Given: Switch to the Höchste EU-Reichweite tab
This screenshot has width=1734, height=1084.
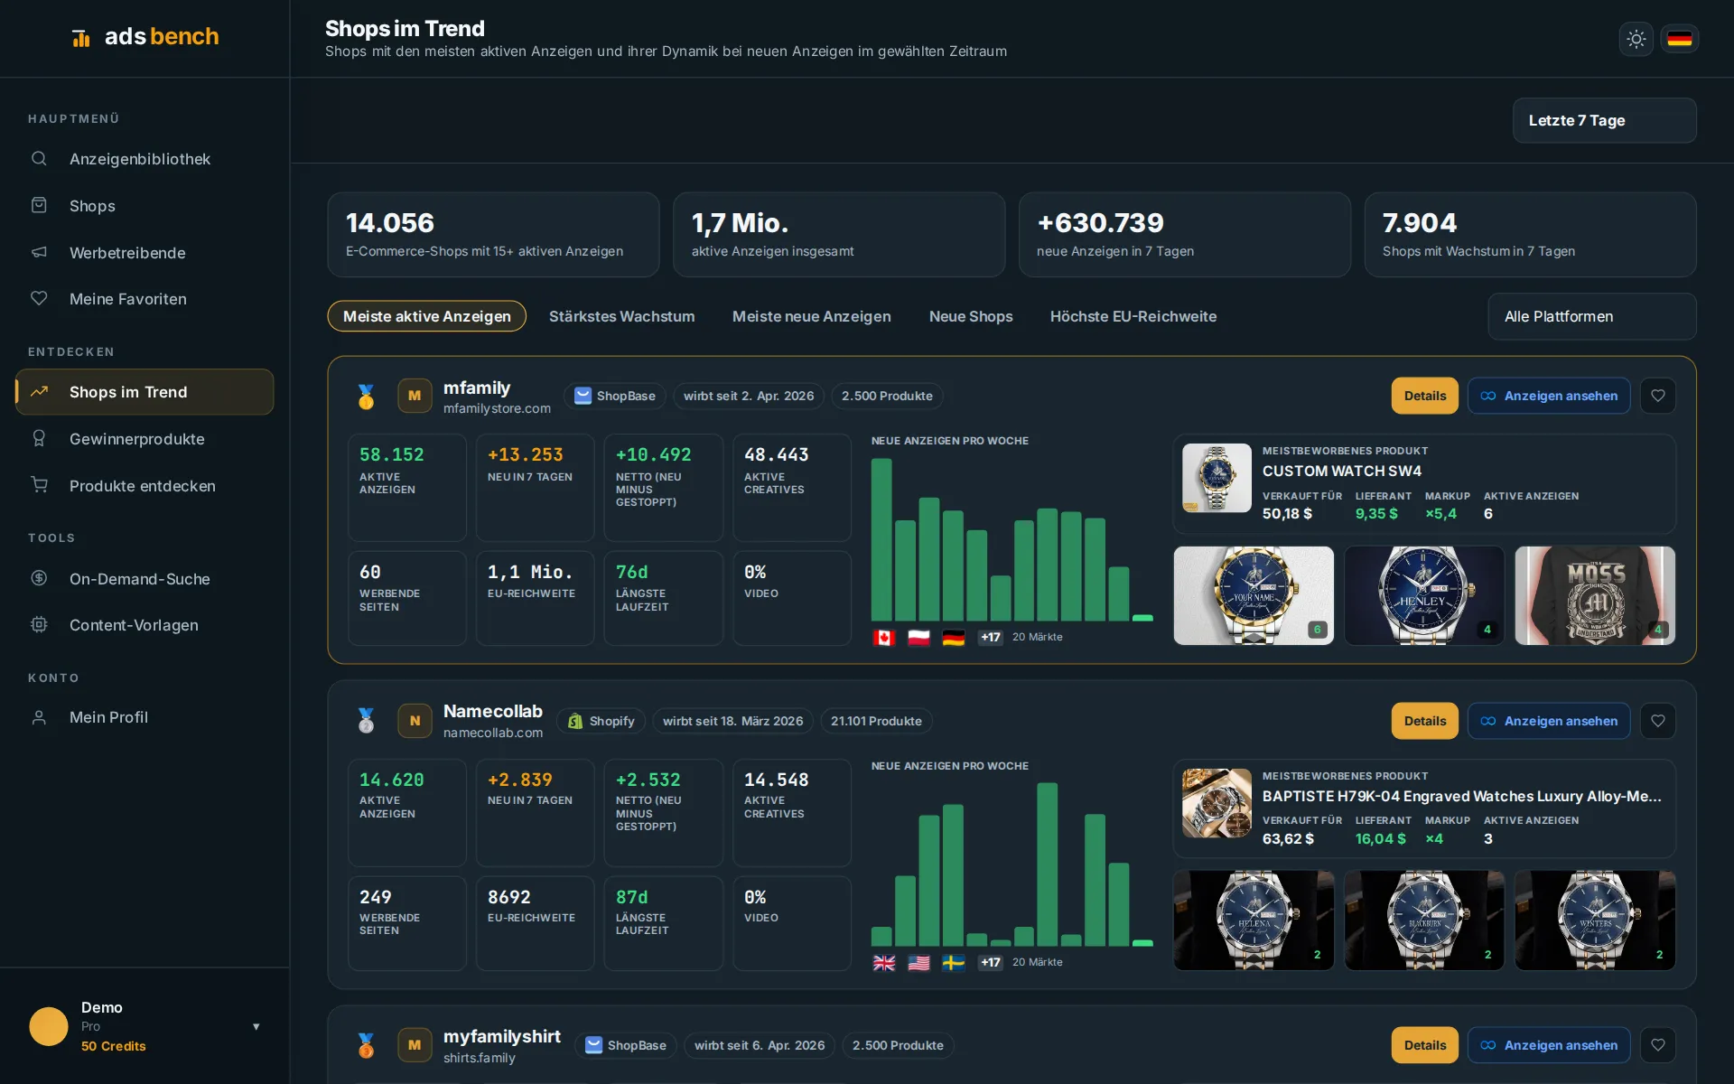Looking at the screenshot, I should pyautogui.click(x=1133, y=316).
